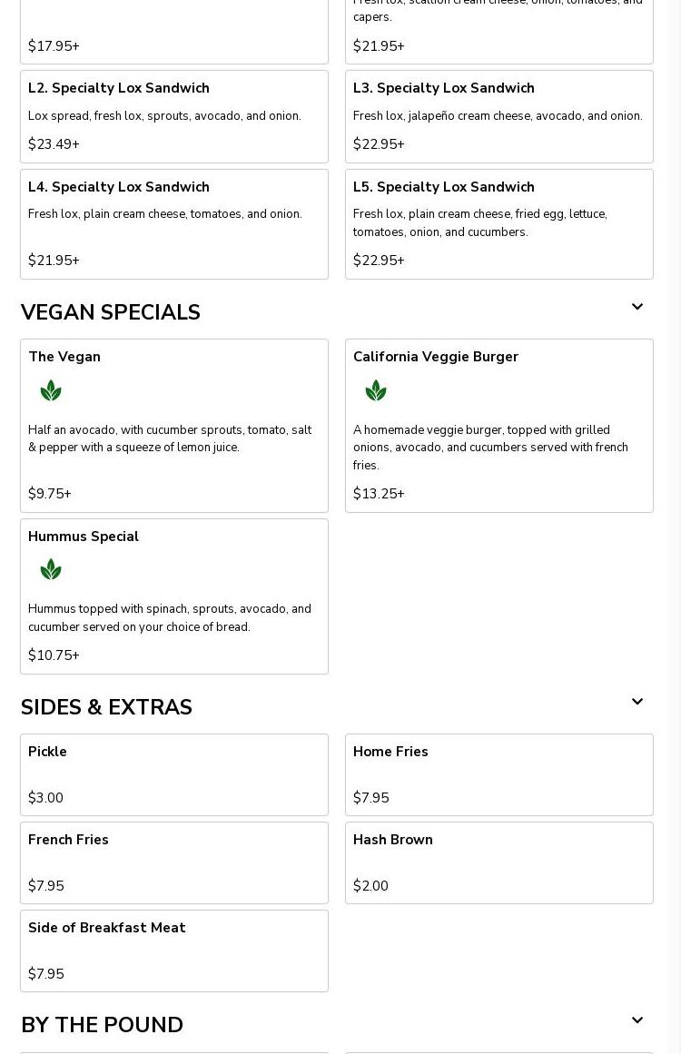The height and width of the screenshot is (1054, 681).
Task: Select the L3. Specialty Lox Sandwich card
Action: [x=498, y=116]
